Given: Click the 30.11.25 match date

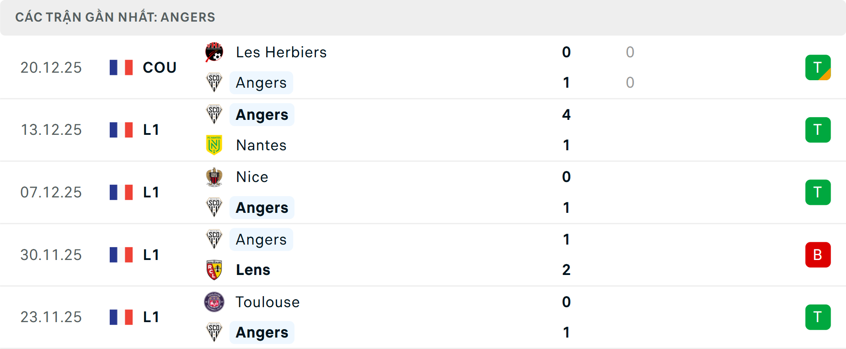Looking at the screenshot, I should (x=51, y=255).
